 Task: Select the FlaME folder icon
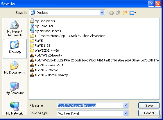[x=32, y=41]
